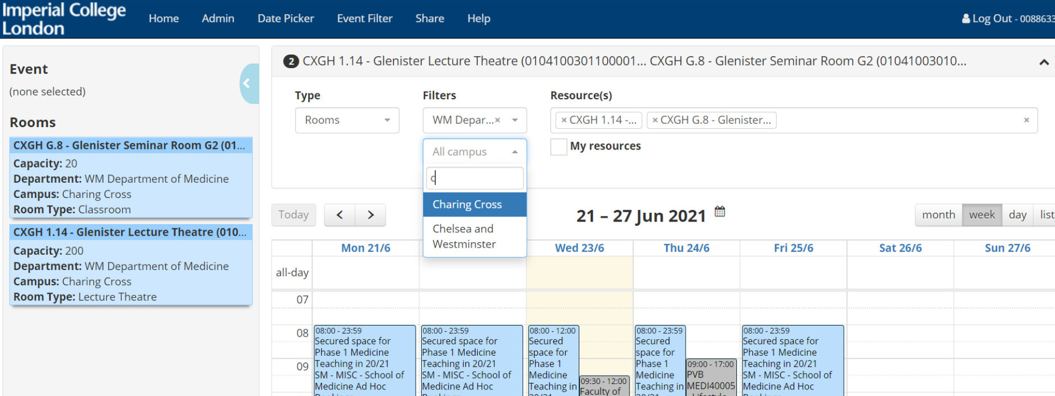Open the Event Filter menu
The image size is (1055, 396).
364,19
